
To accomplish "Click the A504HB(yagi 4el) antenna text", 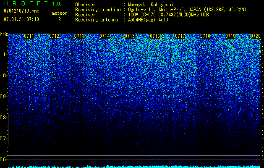I will [x=148, y=20].
